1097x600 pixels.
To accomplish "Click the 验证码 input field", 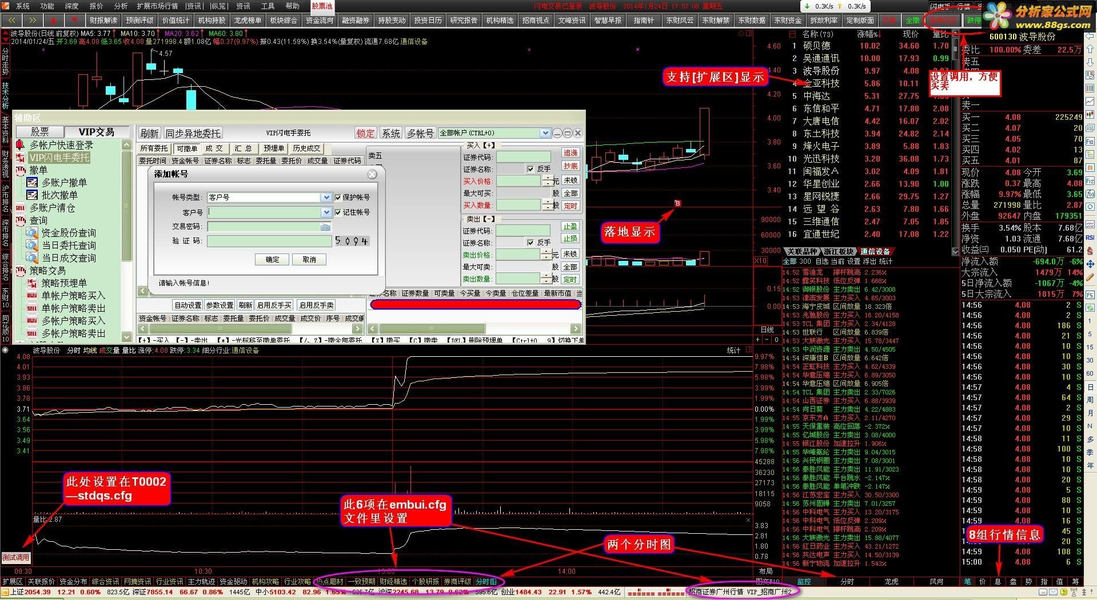I will (x=269, y=241).
